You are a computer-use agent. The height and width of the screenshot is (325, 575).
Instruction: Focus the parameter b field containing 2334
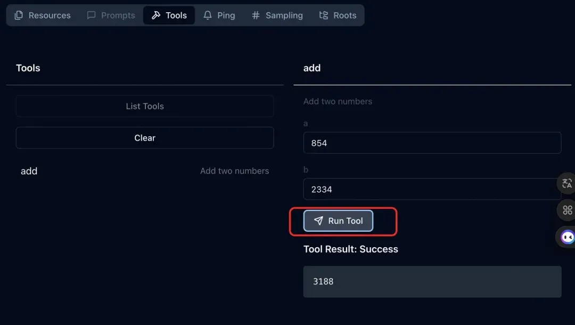[x=432, y=189]
